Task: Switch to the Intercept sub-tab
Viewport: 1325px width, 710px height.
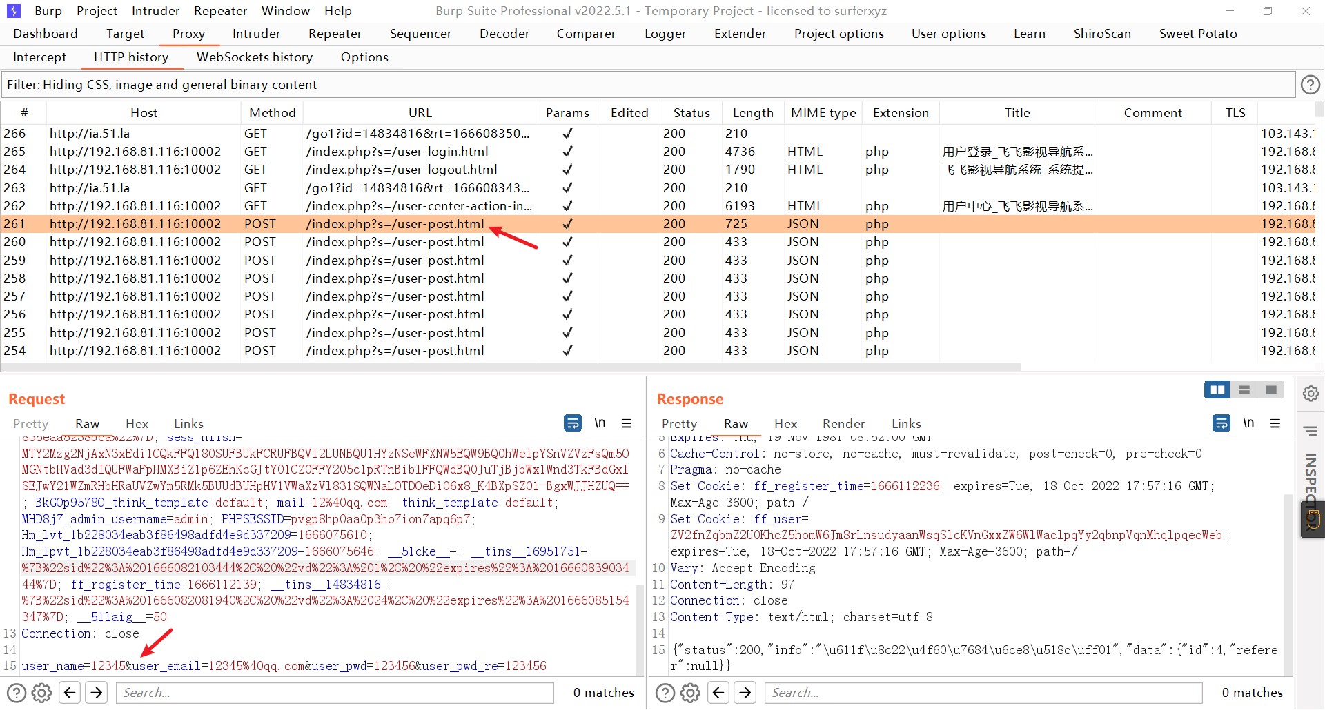Action: click(x=39, y=57)
